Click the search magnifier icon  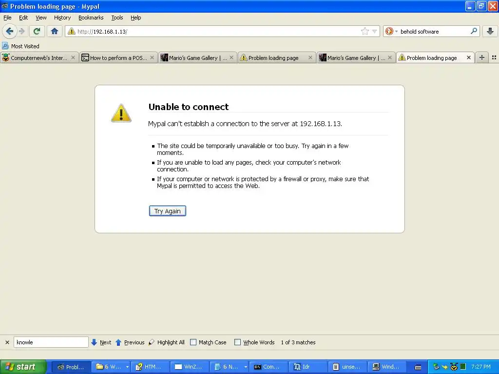[x=474, y=31]
